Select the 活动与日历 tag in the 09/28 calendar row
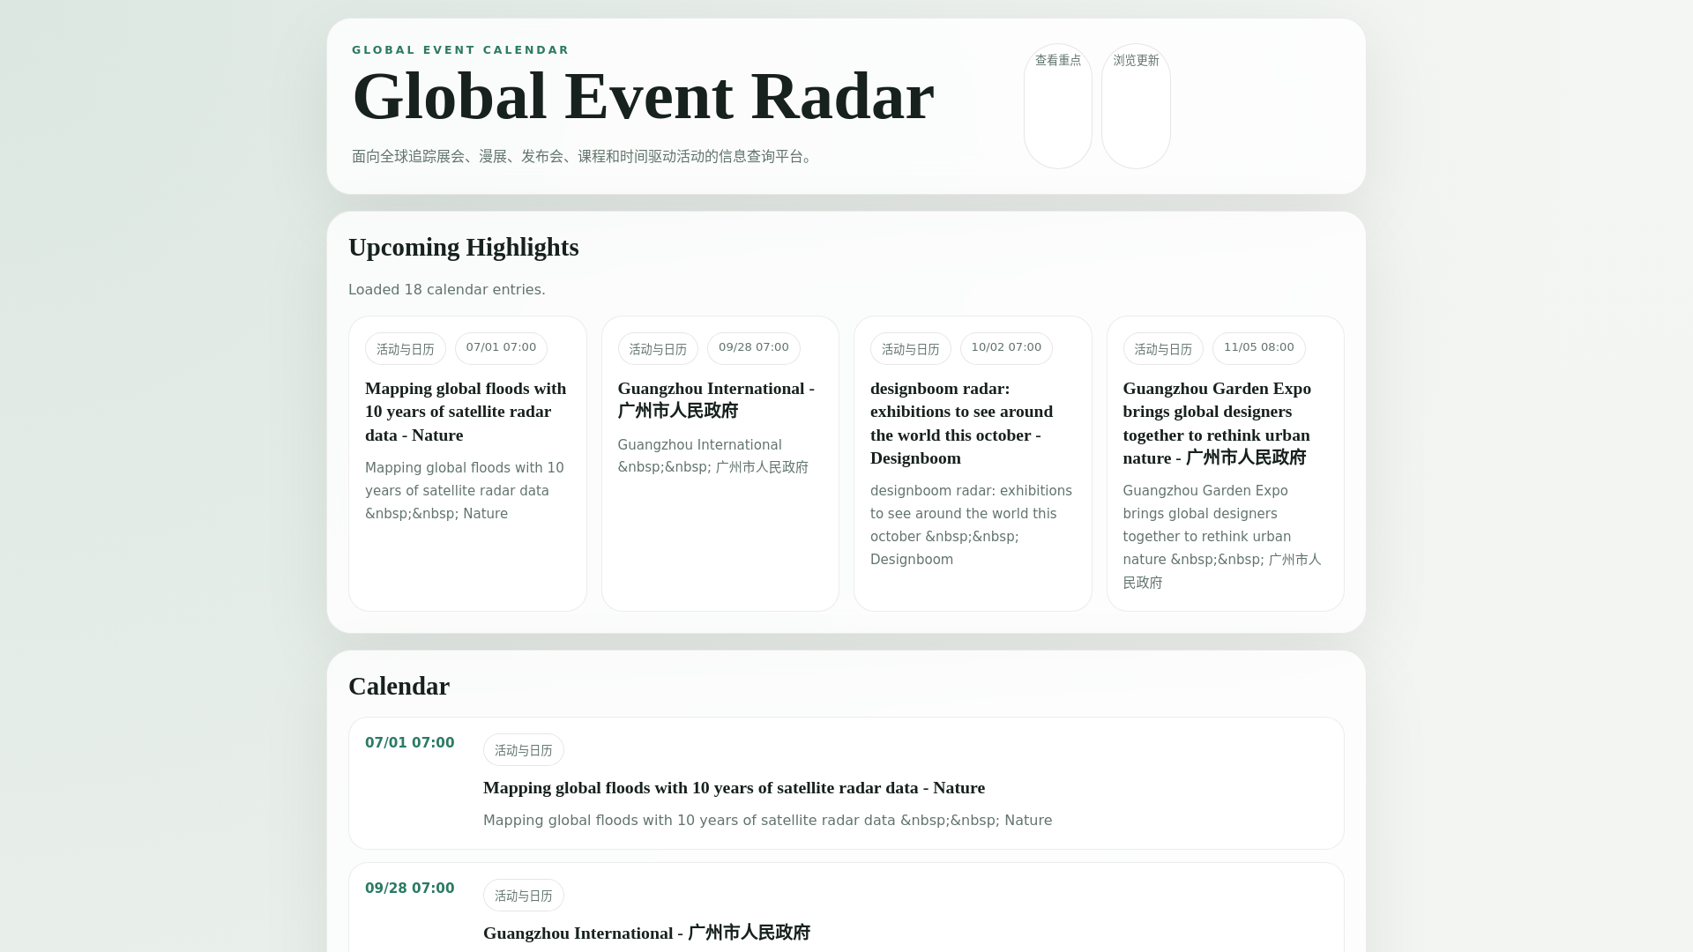1693x952 pixels. 524,896
